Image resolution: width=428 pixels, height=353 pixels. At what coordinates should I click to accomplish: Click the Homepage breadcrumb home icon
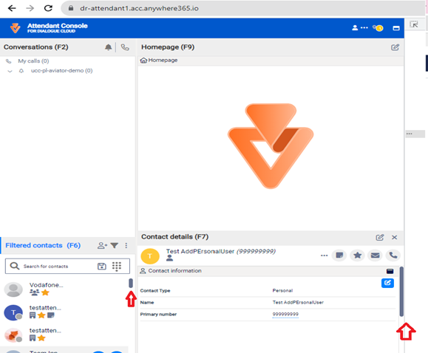143,61
